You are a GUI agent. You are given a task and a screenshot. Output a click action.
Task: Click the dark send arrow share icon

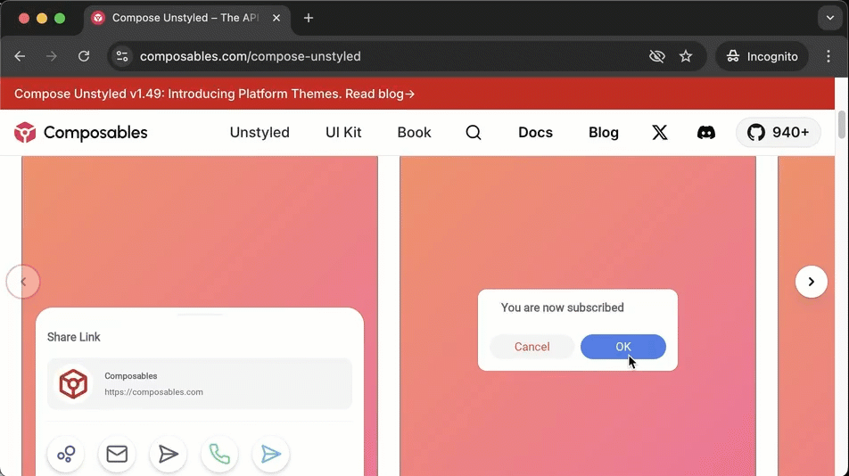pyautogui.click(x=168, y=455)
